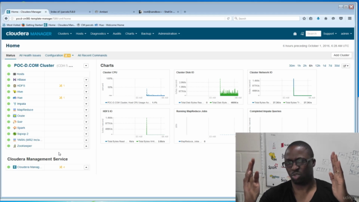Open the YARN (MR2 Included) service link
Viewport: 359px width, 202px height.
point(30,140)
